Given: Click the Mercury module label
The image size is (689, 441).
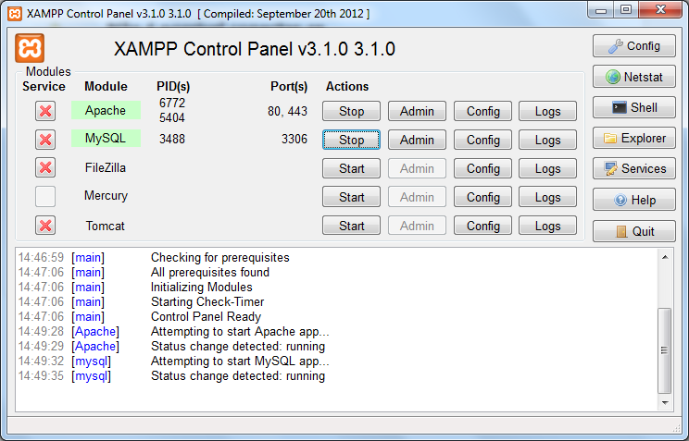Looking at the screenshot, I should (x=106, y=196).
